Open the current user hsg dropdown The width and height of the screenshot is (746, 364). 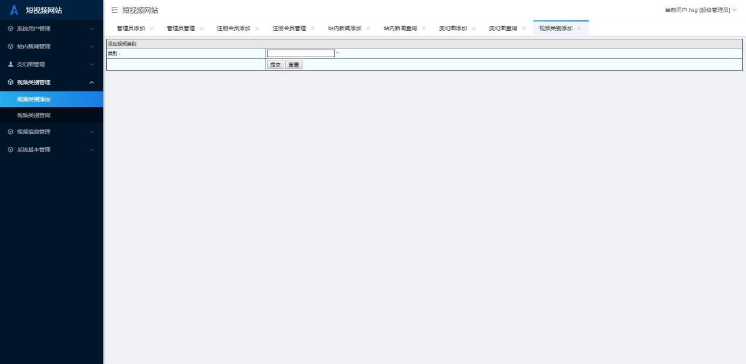701,10
